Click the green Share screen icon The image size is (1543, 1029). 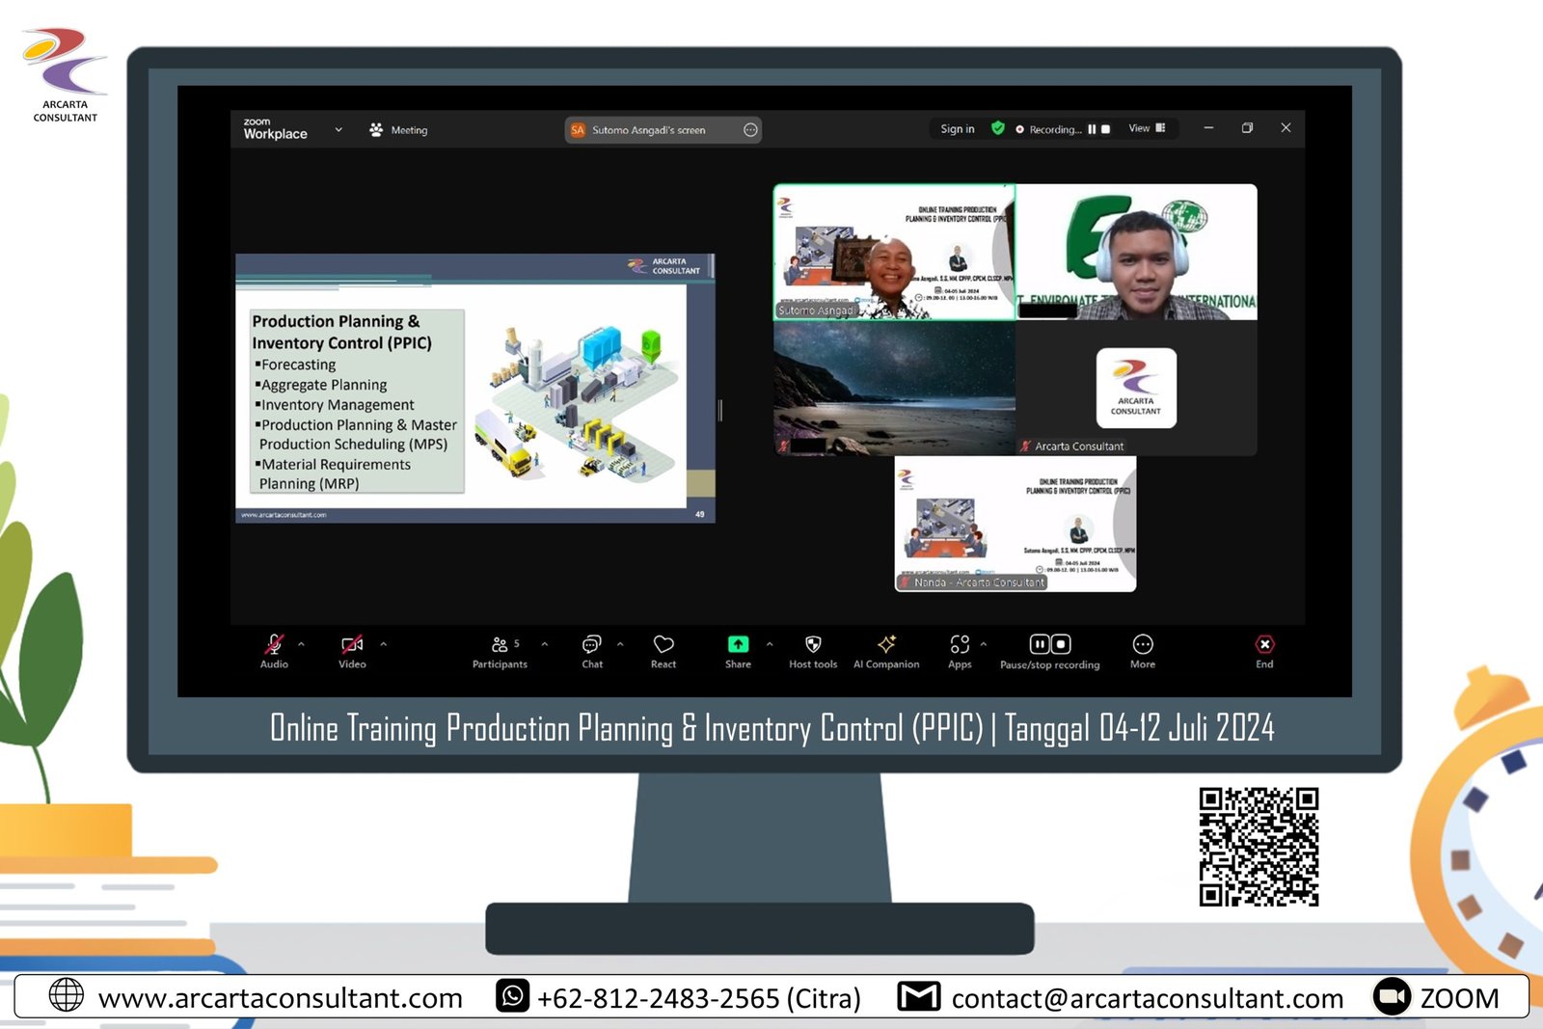pyautogui.click(x=738, y=645)
